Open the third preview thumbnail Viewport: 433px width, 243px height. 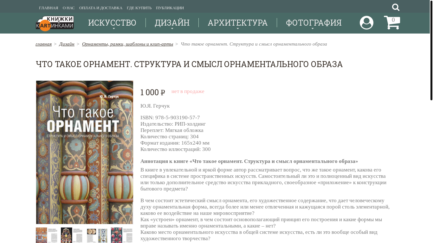click(97, 235)
